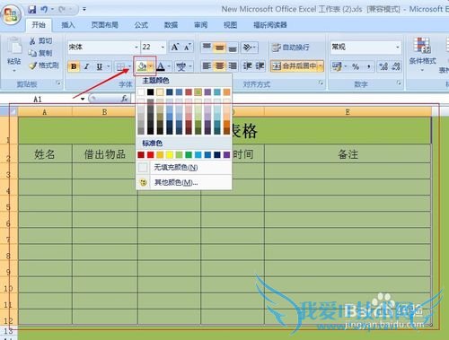Increase decimal places
This screenshot has width=449, height=340.
point(383,66)
